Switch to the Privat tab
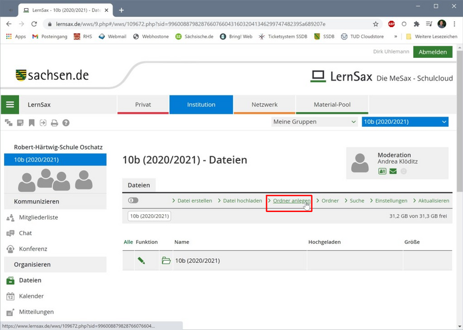Viewport: 463px width, 330px height. click(143, 105)
